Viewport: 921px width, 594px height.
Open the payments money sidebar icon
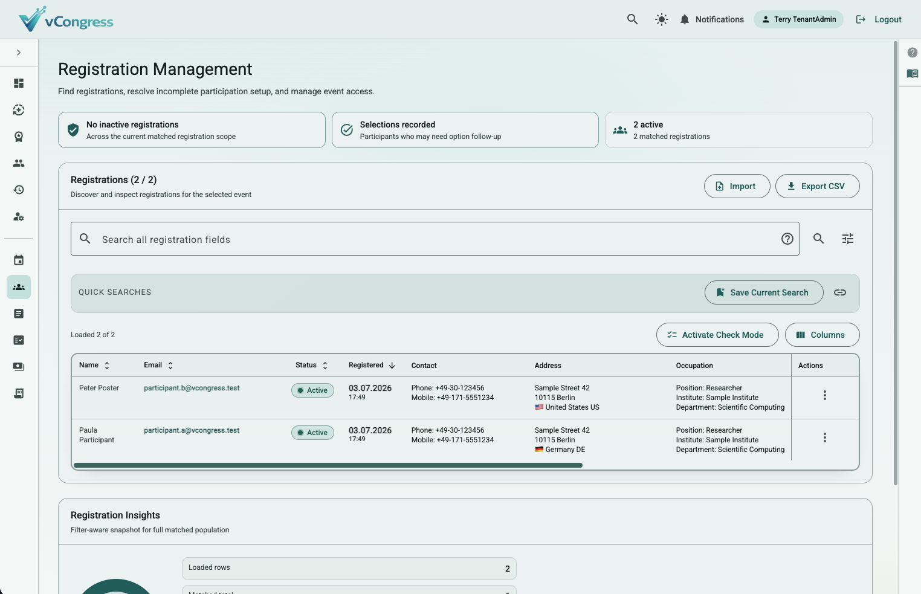[x=19, y=367]
